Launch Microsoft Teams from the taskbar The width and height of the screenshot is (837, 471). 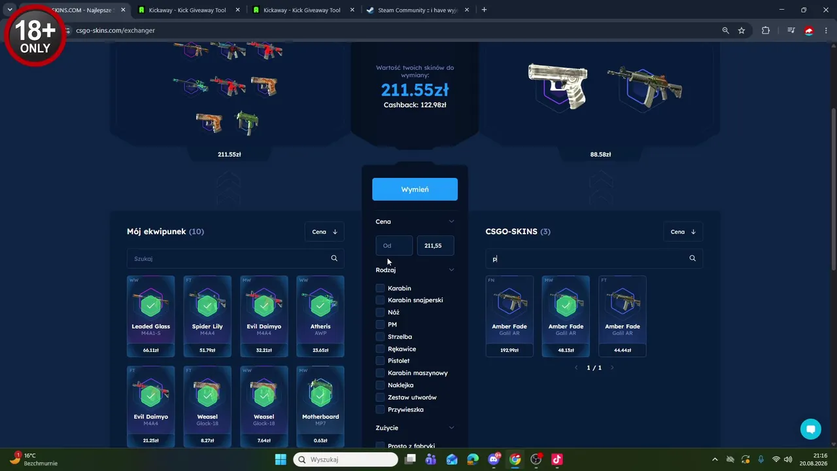431,459
